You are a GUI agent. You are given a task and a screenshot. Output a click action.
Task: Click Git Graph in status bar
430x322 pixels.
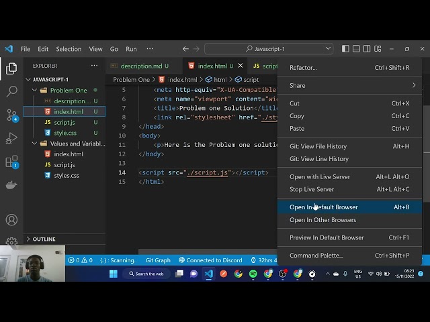158,260
